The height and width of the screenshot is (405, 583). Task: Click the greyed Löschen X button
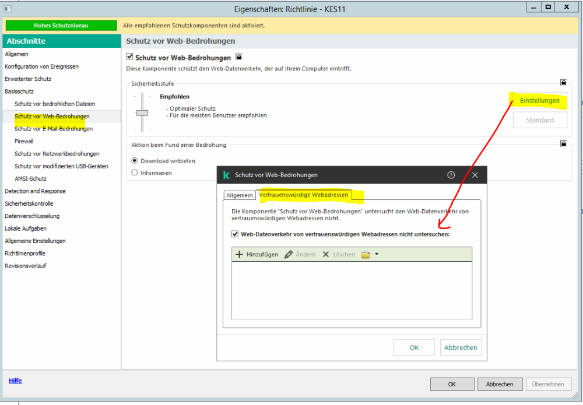click(x=339, y=255)
